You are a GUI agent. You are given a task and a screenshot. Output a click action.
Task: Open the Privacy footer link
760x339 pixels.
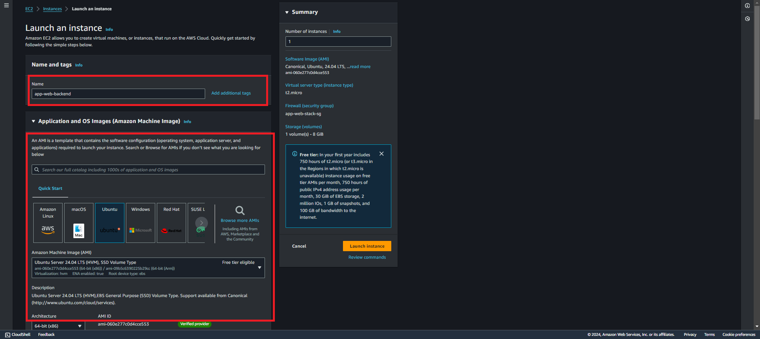[690, 335]
